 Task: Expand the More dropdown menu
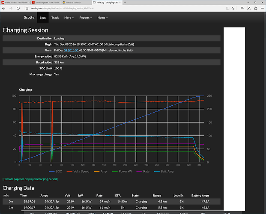tap(69, 18)
